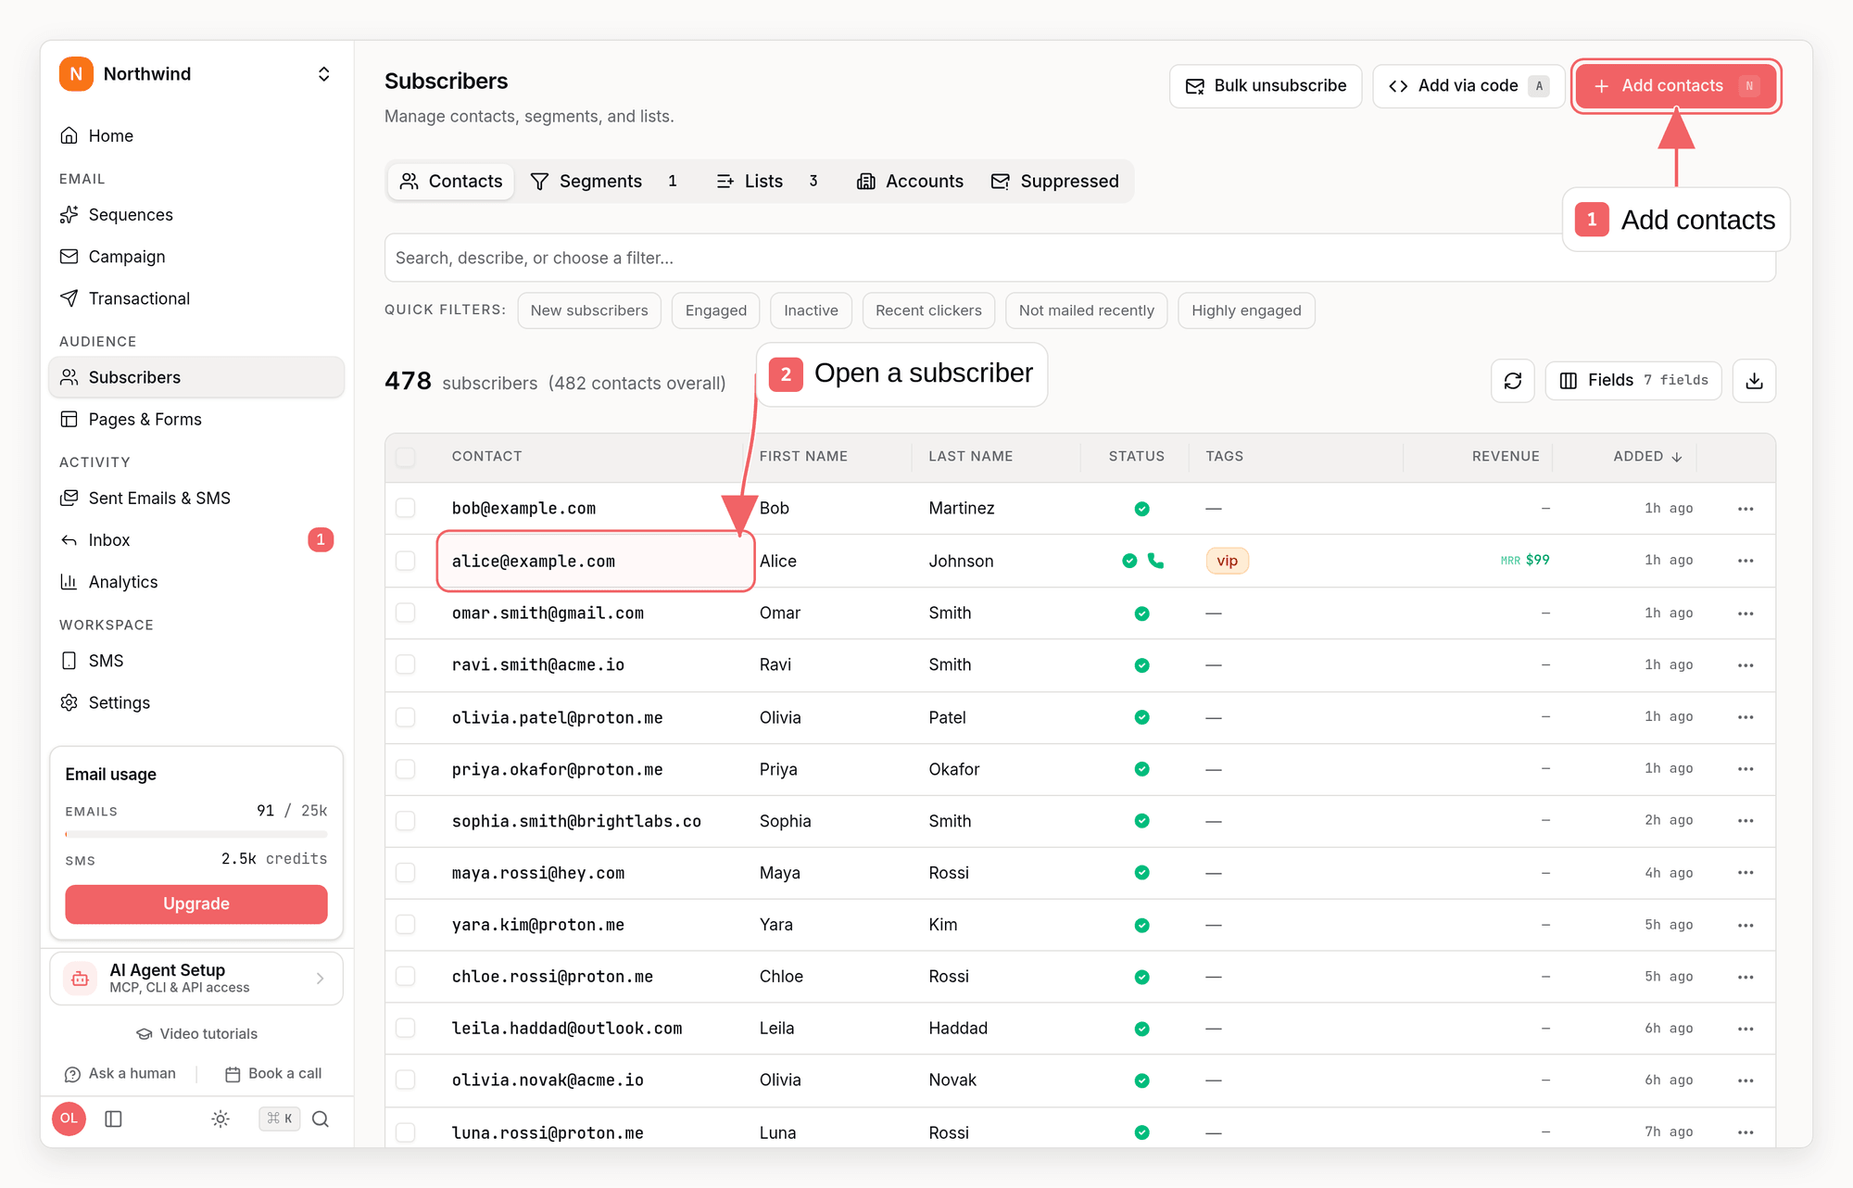
Task: Click the emails usage progress bar
Action: [x=195, y=834]
